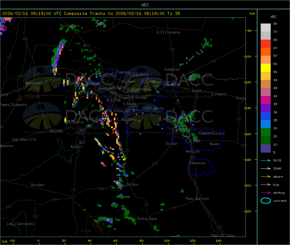Click the pink bip arrow in legend
The width and height of the screenshot is (290, 245).
[266, 184]
